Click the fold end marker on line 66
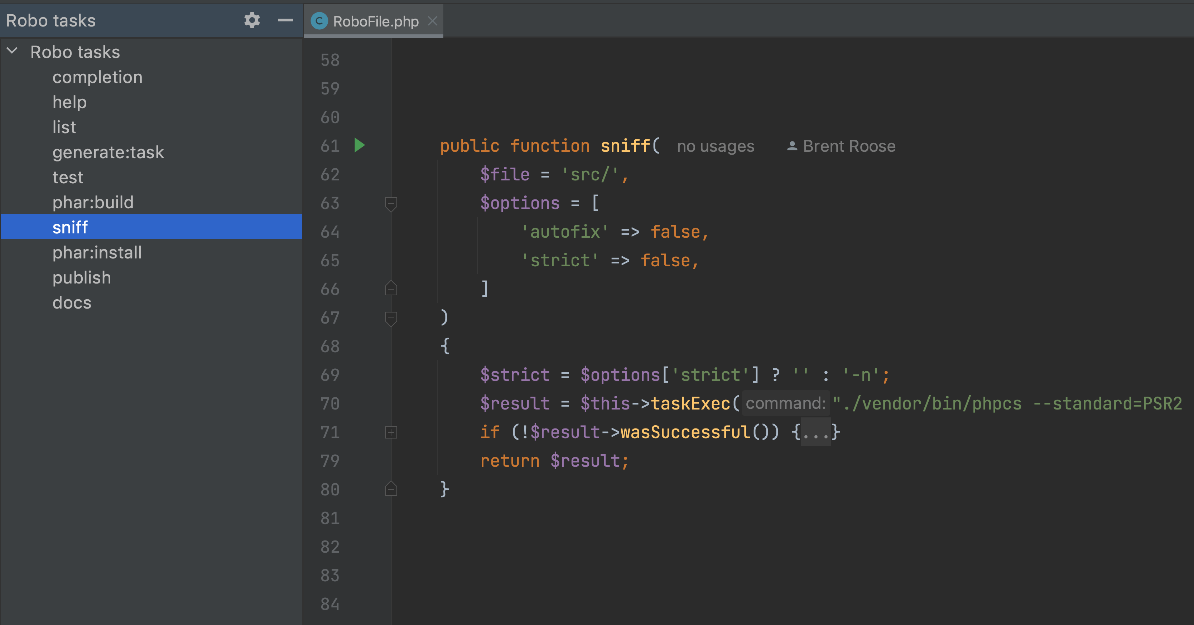Viewport: 1194px width, 625px height. [x=391, y=289]
